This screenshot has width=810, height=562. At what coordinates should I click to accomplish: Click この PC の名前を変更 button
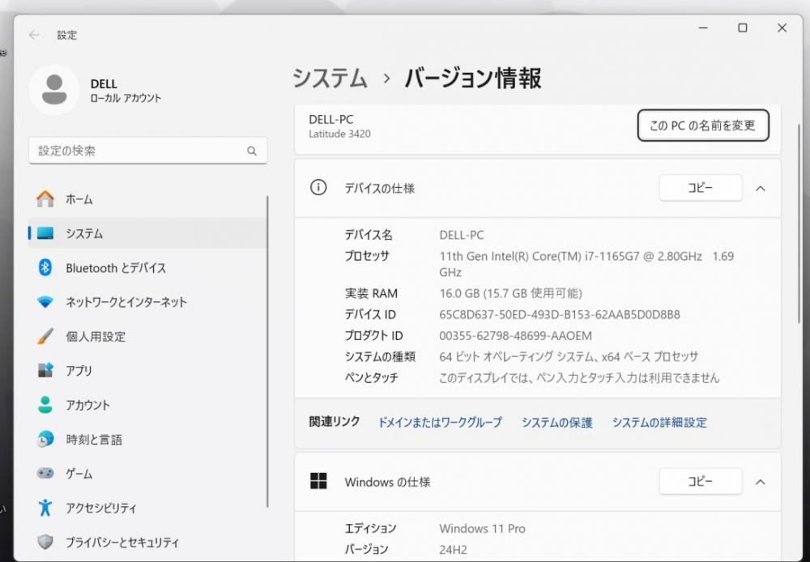pos(703,125)
